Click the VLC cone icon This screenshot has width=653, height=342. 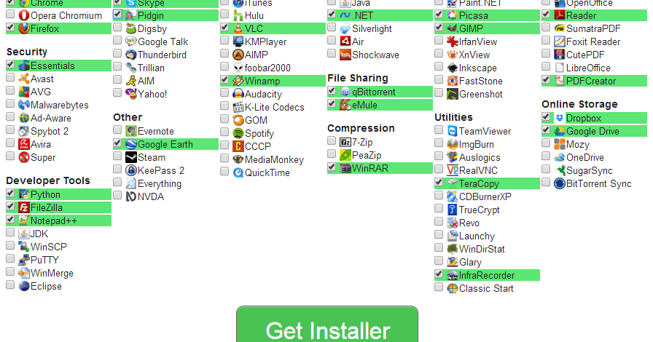tap(238, 28)
